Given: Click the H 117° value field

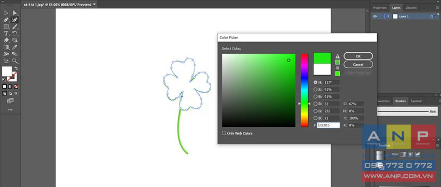Looking at the screenshot, I should [x=331, y=82].
